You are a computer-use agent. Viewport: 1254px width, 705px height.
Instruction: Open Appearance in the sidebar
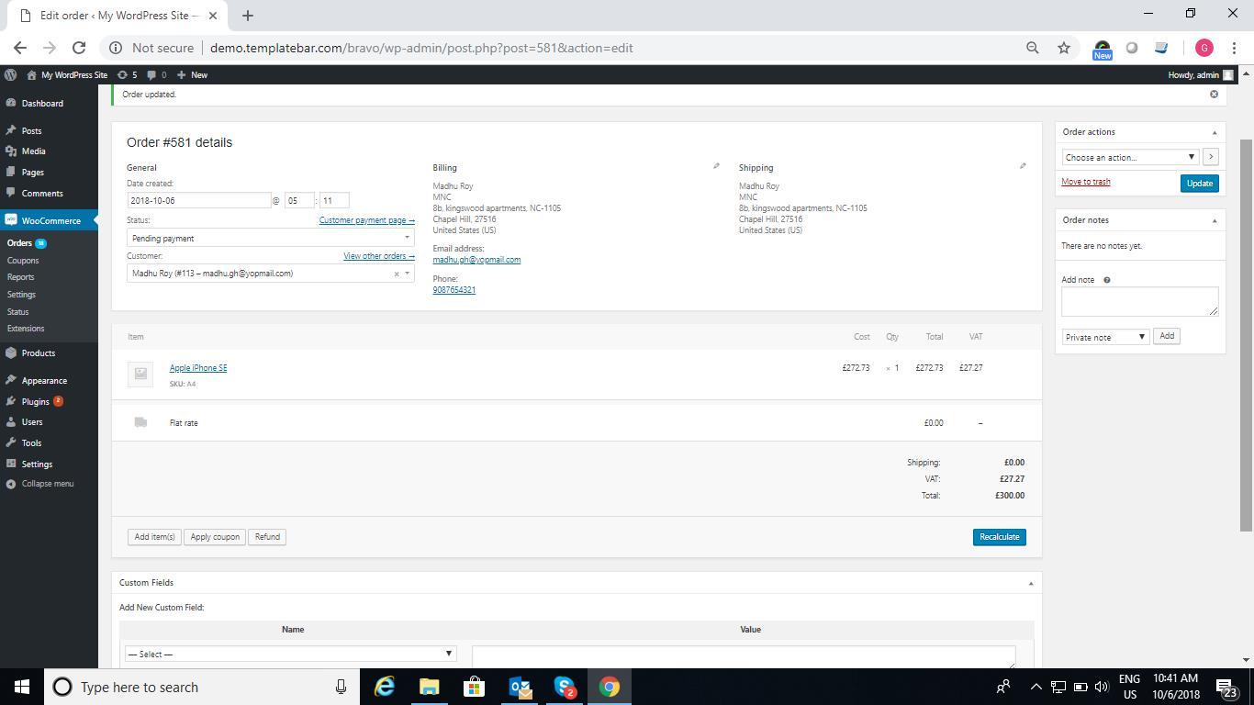(x=44, y=381)
